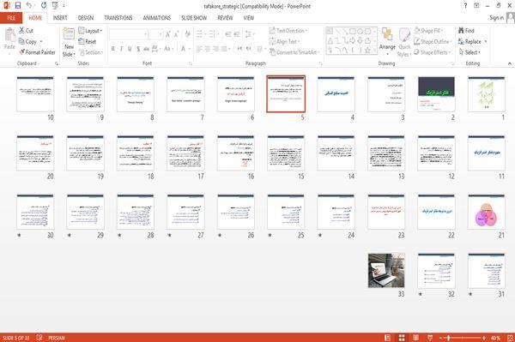The image size is (515, 342).
Task: Switch to Normal view in status bar
Action: tap(388, 338)
